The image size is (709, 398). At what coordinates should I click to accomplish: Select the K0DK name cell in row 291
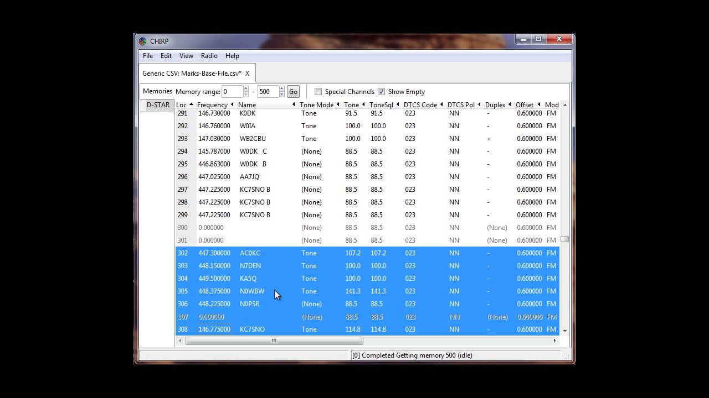click(x=248, y=113)
